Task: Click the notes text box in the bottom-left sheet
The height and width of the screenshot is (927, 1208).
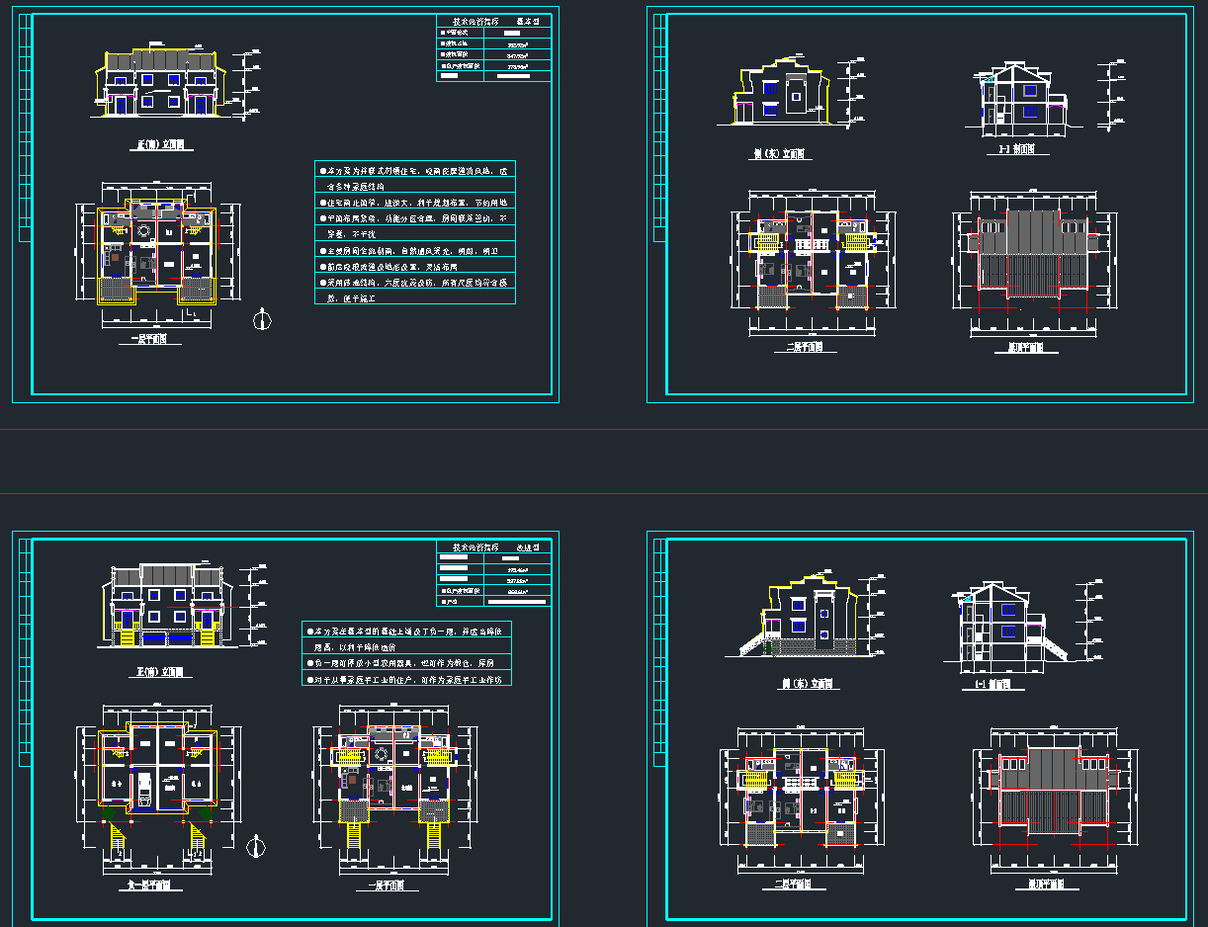Action: [x=406, y=653]
